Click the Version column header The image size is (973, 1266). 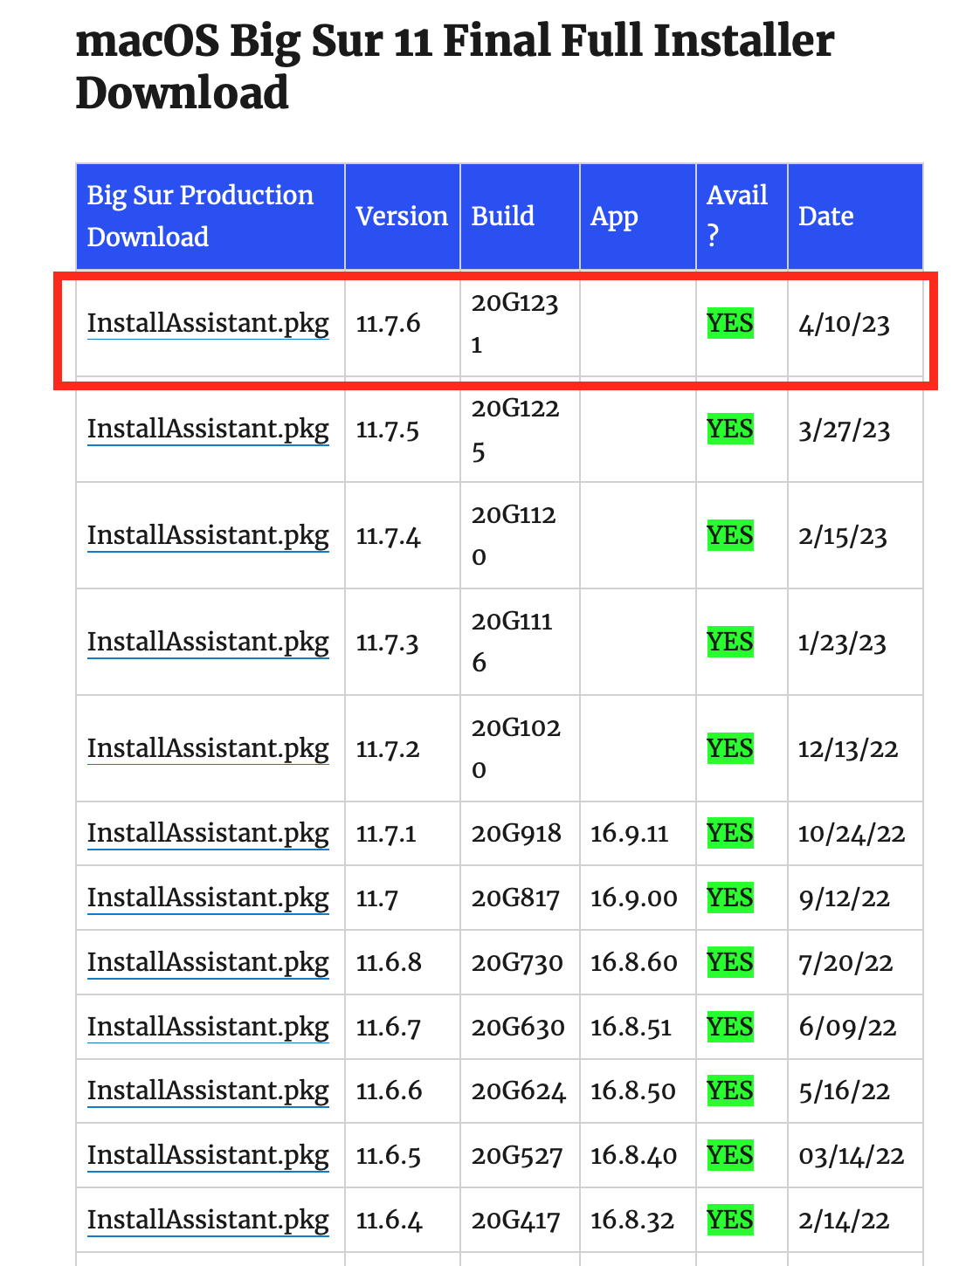pyautogui.click(x=402, y=216)
